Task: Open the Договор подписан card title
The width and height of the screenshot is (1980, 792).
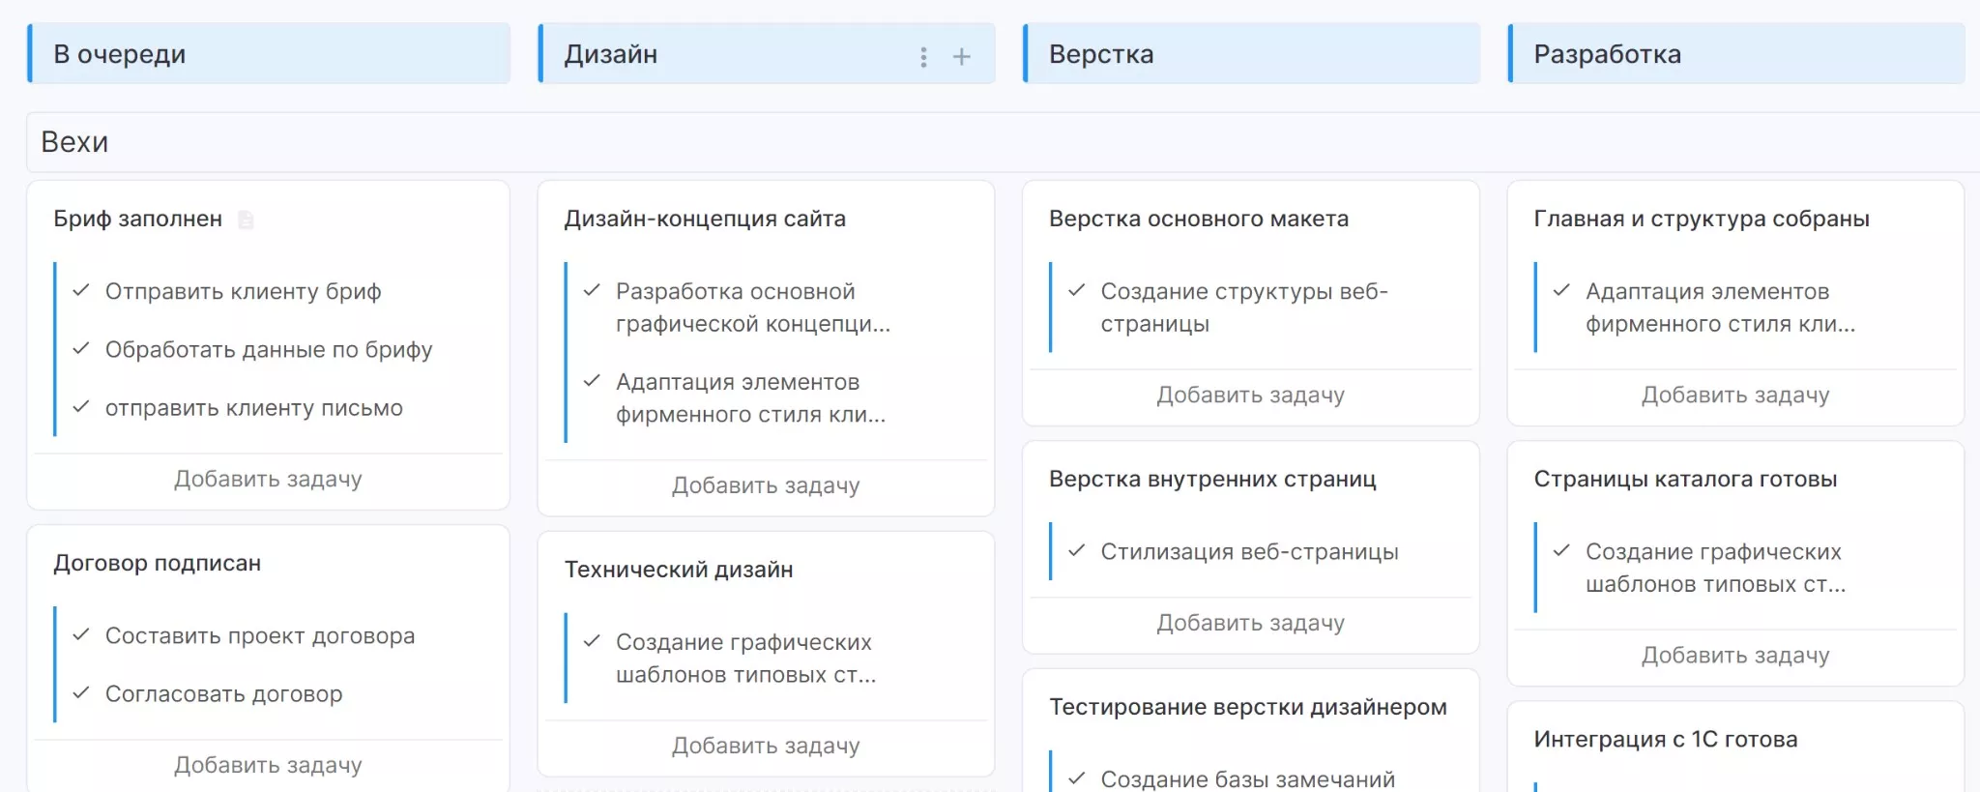Action: click(158, 563)
